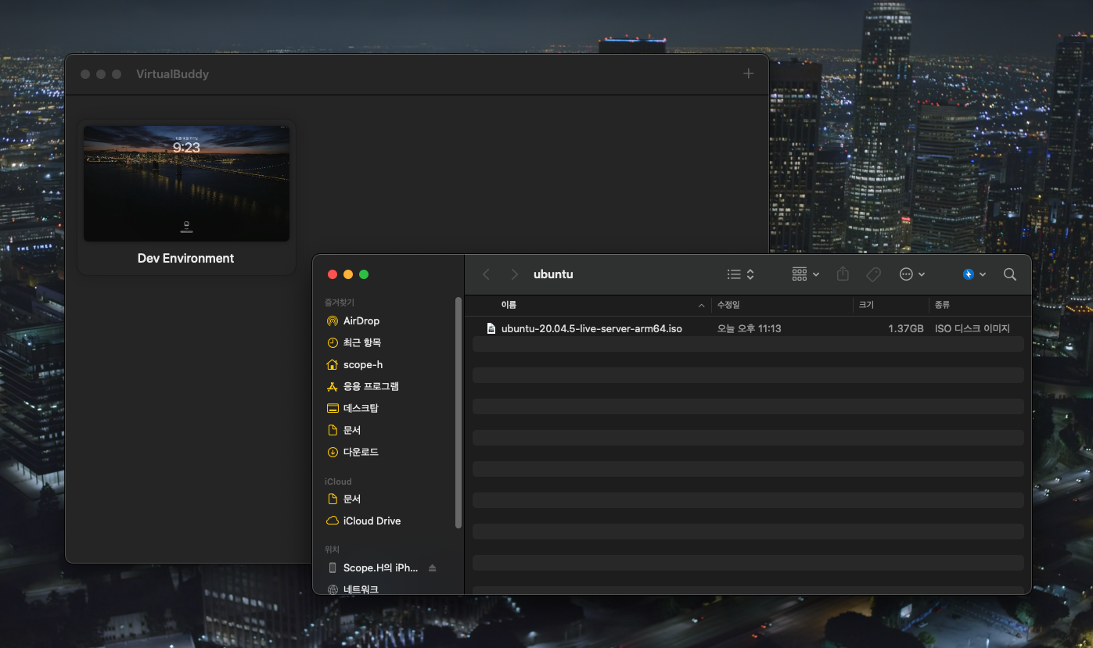Open the blue Finder toolbar extension dropdown
This screenshot has height=648, width=1093.
[974, 274]
